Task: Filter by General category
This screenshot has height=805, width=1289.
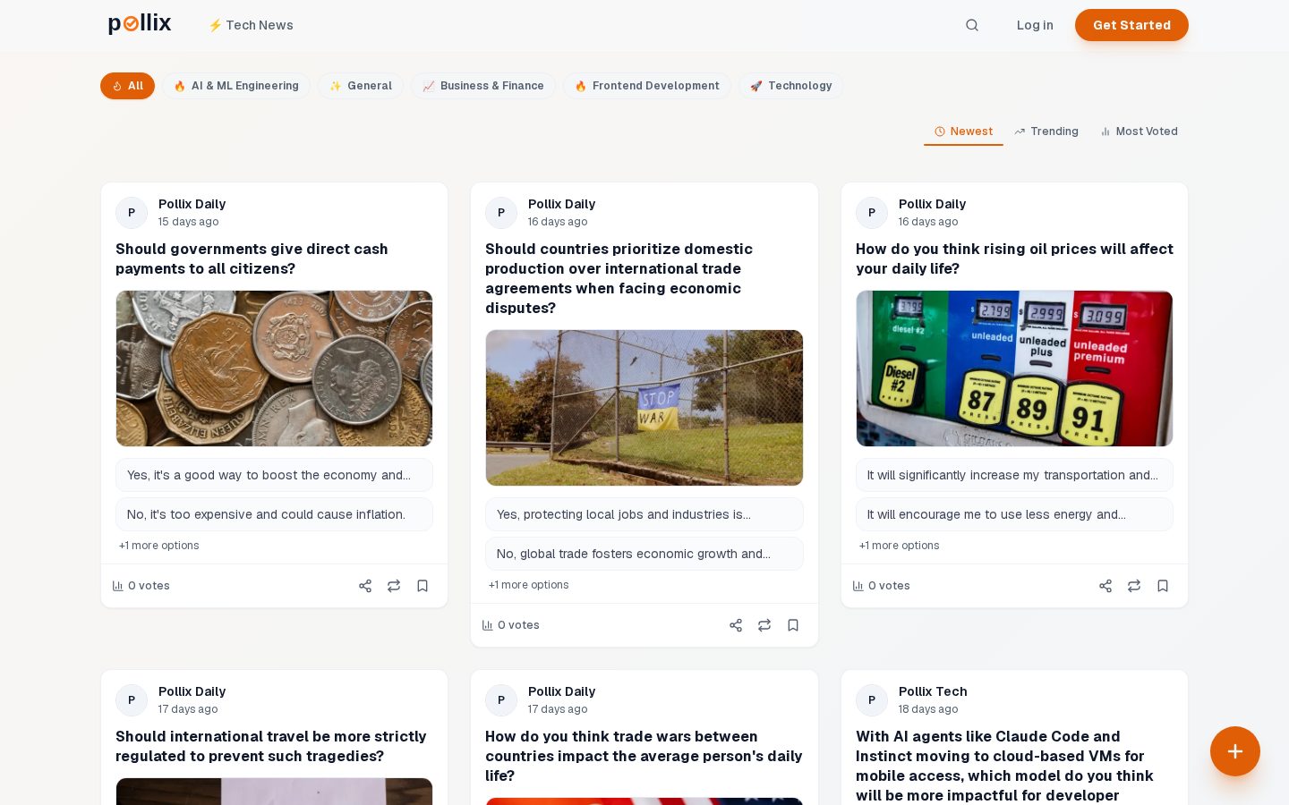Action: [361, 86]
